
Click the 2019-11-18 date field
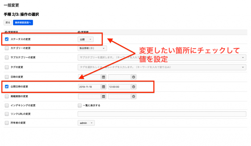point(89,87)
